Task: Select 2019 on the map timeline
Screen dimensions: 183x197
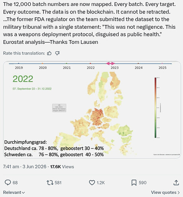Action: 19,68
